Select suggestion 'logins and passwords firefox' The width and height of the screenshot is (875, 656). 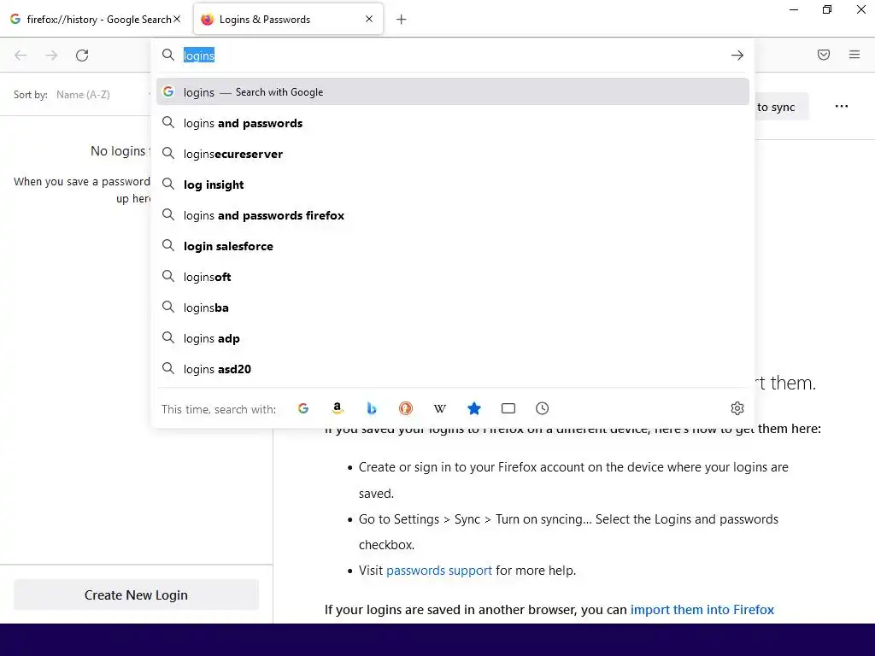point(453,215)
